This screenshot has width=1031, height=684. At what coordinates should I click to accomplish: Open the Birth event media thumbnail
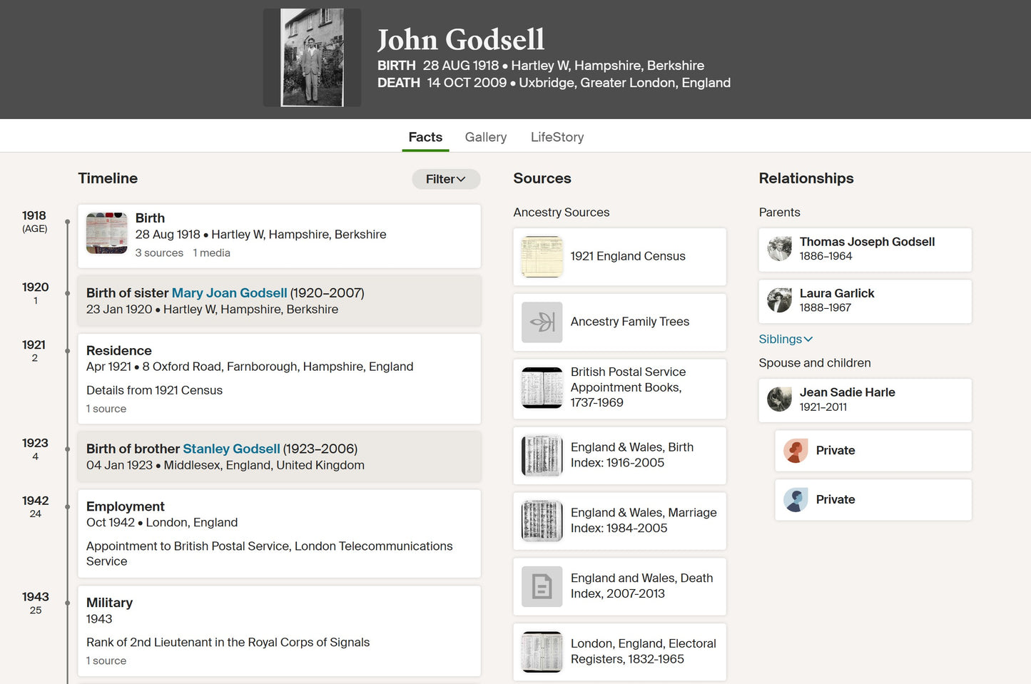[x=106, y=233]
